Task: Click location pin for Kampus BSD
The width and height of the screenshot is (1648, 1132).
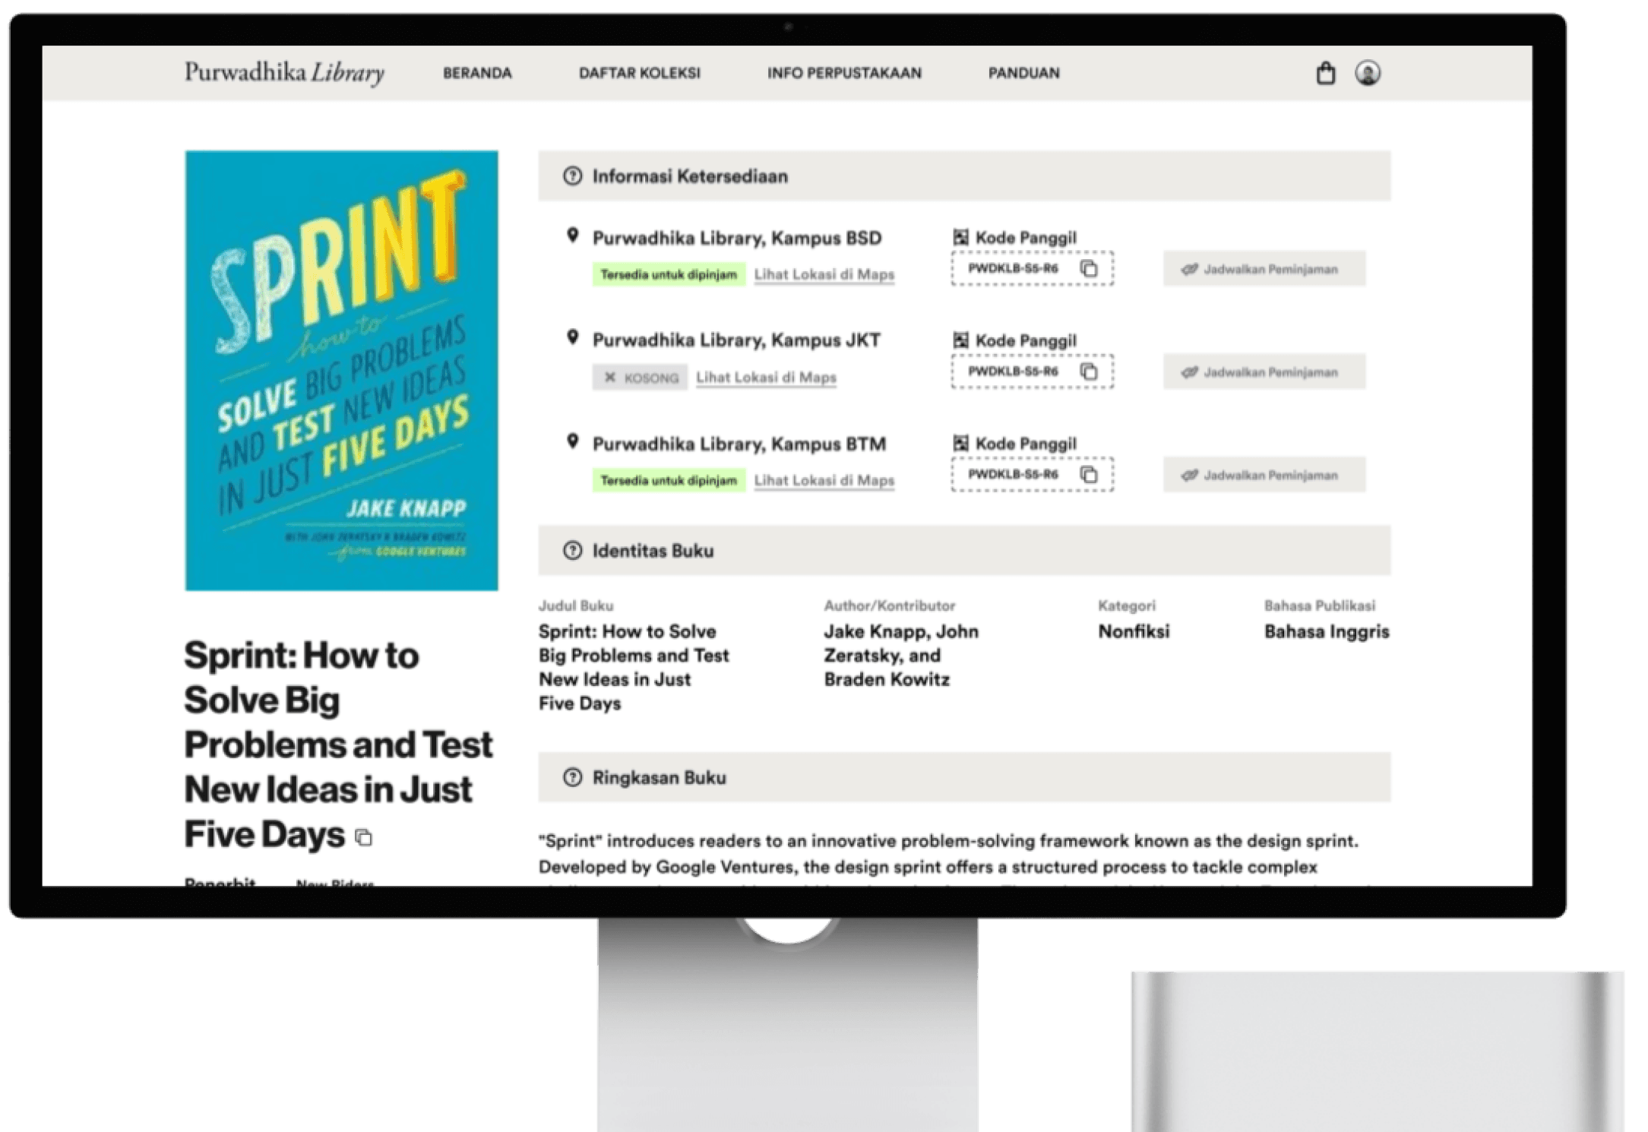Action: (573, 236)
